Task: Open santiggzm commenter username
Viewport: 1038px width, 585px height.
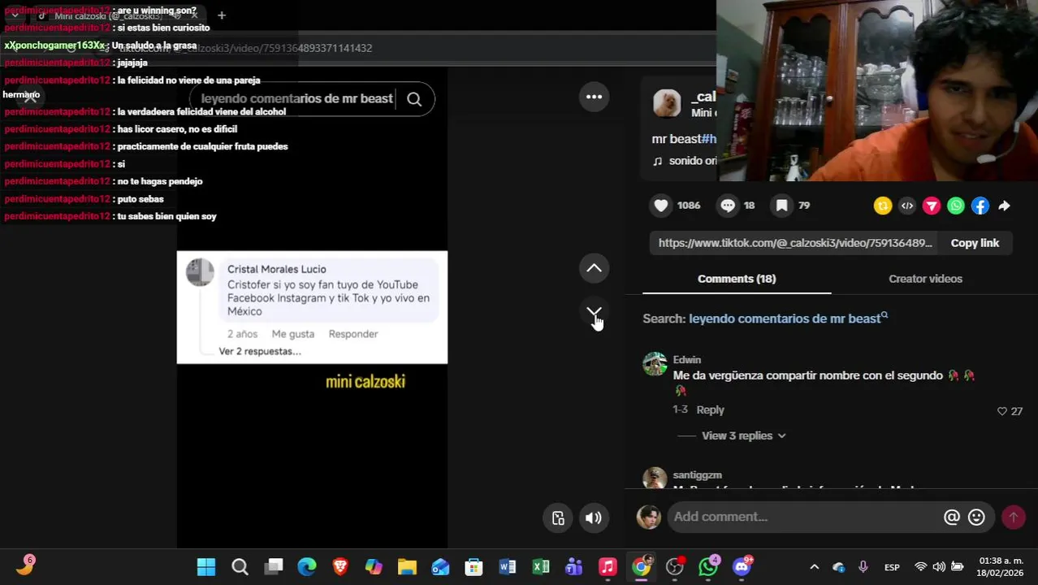Action: 697,475
